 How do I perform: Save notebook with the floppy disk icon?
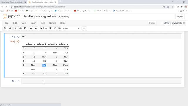coord(5,29)
